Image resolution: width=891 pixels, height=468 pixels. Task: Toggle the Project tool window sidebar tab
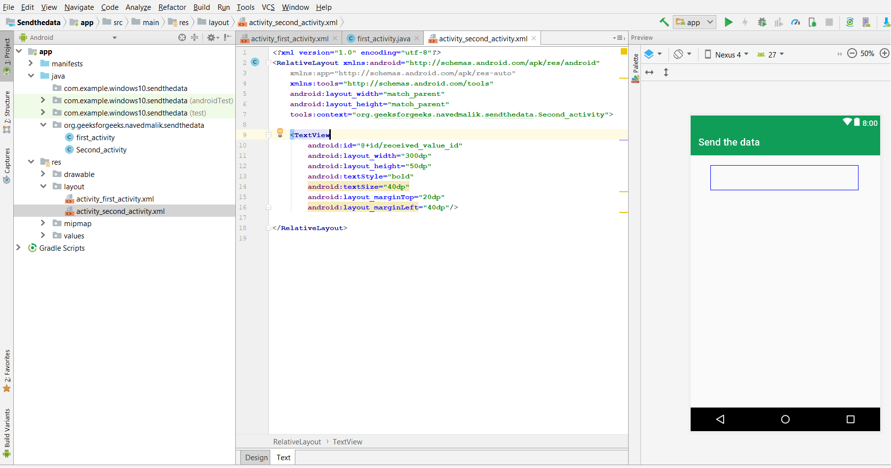click(x=7, y=56)
